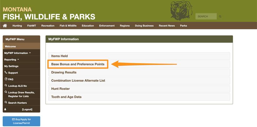
Task: Click the magnifier icon beside Lookup Draw Results
Action: [6, 92]
